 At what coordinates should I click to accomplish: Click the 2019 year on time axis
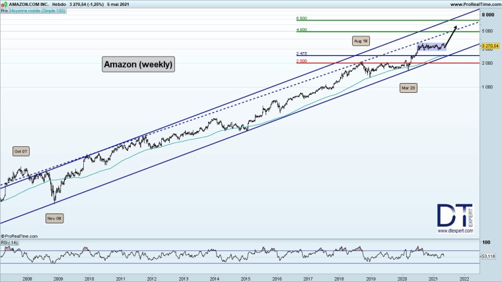click(371, 279)
